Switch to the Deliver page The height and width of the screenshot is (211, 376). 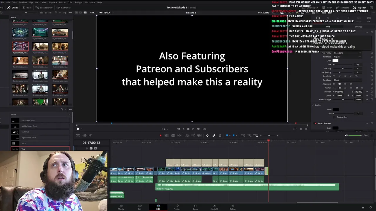tap(233, 207)
